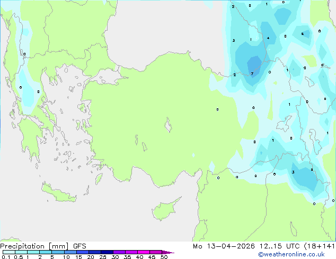Click the '45' legend label
The width and height of the screenshot is (336, 259).
point(152,257)
